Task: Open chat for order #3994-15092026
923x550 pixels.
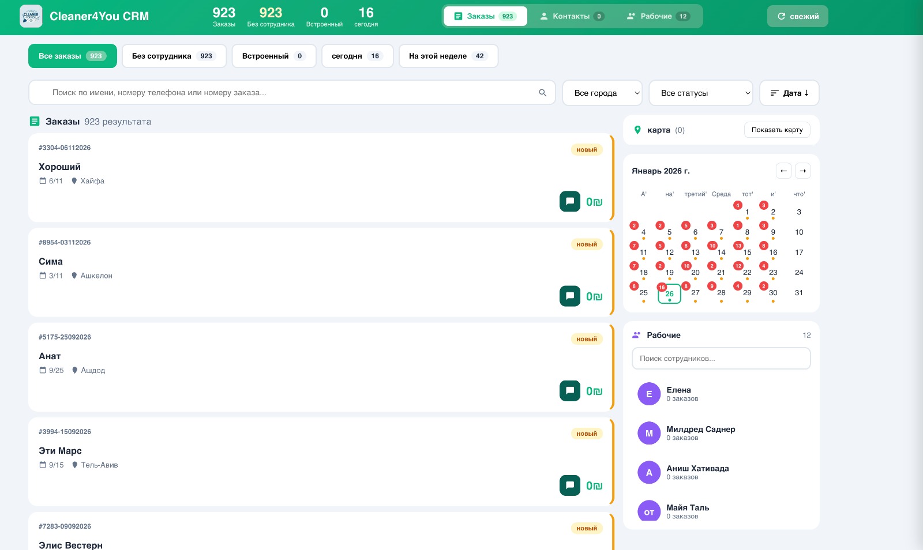Action: tap(570, 485)
